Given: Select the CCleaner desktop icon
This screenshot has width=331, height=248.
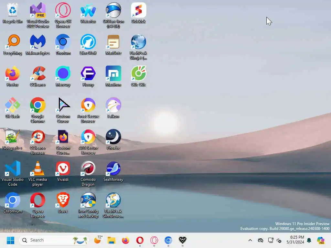Looking at the screenshot, I should 38,76.
